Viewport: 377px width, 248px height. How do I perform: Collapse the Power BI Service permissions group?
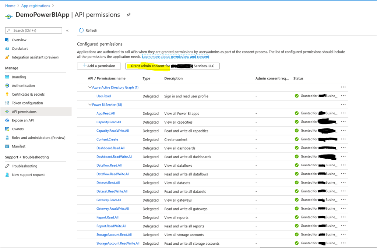coord(90,104)
